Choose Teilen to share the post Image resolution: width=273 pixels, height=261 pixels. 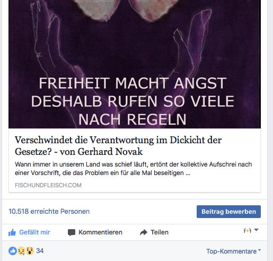point(154,232)
